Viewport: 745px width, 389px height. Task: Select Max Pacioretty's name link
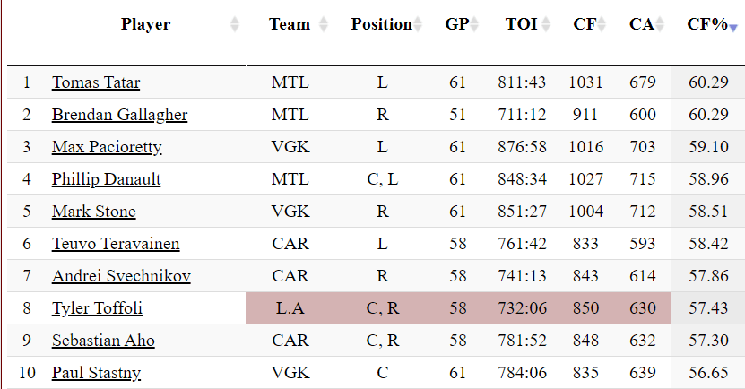click(107, 147)
